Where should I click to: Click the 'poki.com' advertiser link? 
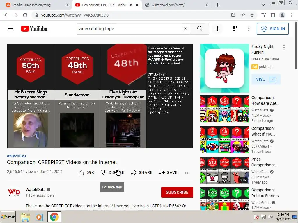266,67
